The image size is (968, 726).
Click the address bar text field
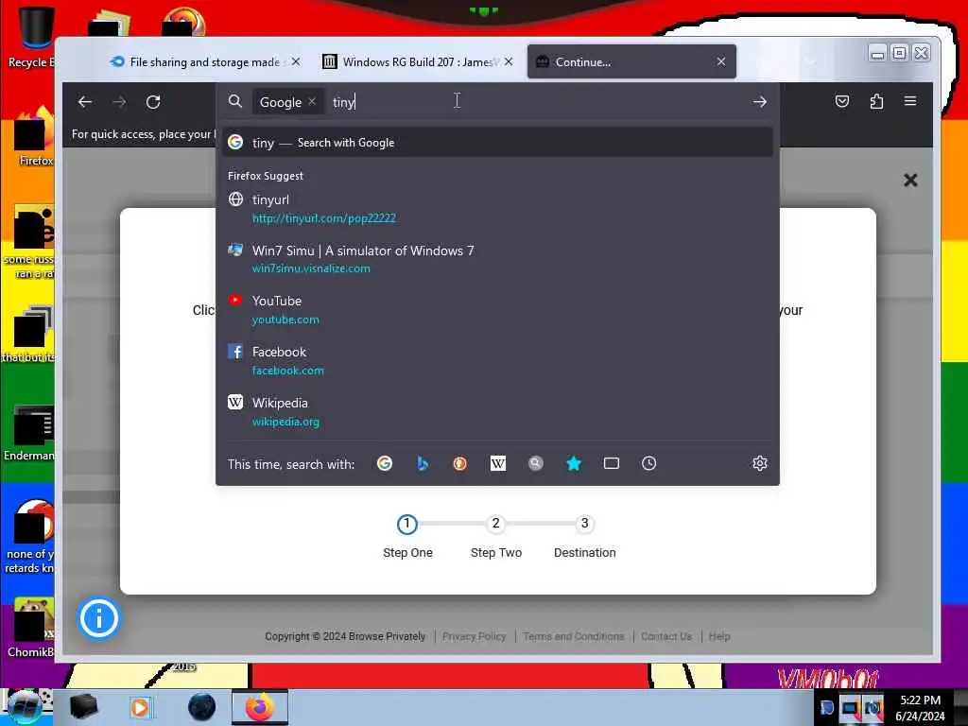click(537, 102)
